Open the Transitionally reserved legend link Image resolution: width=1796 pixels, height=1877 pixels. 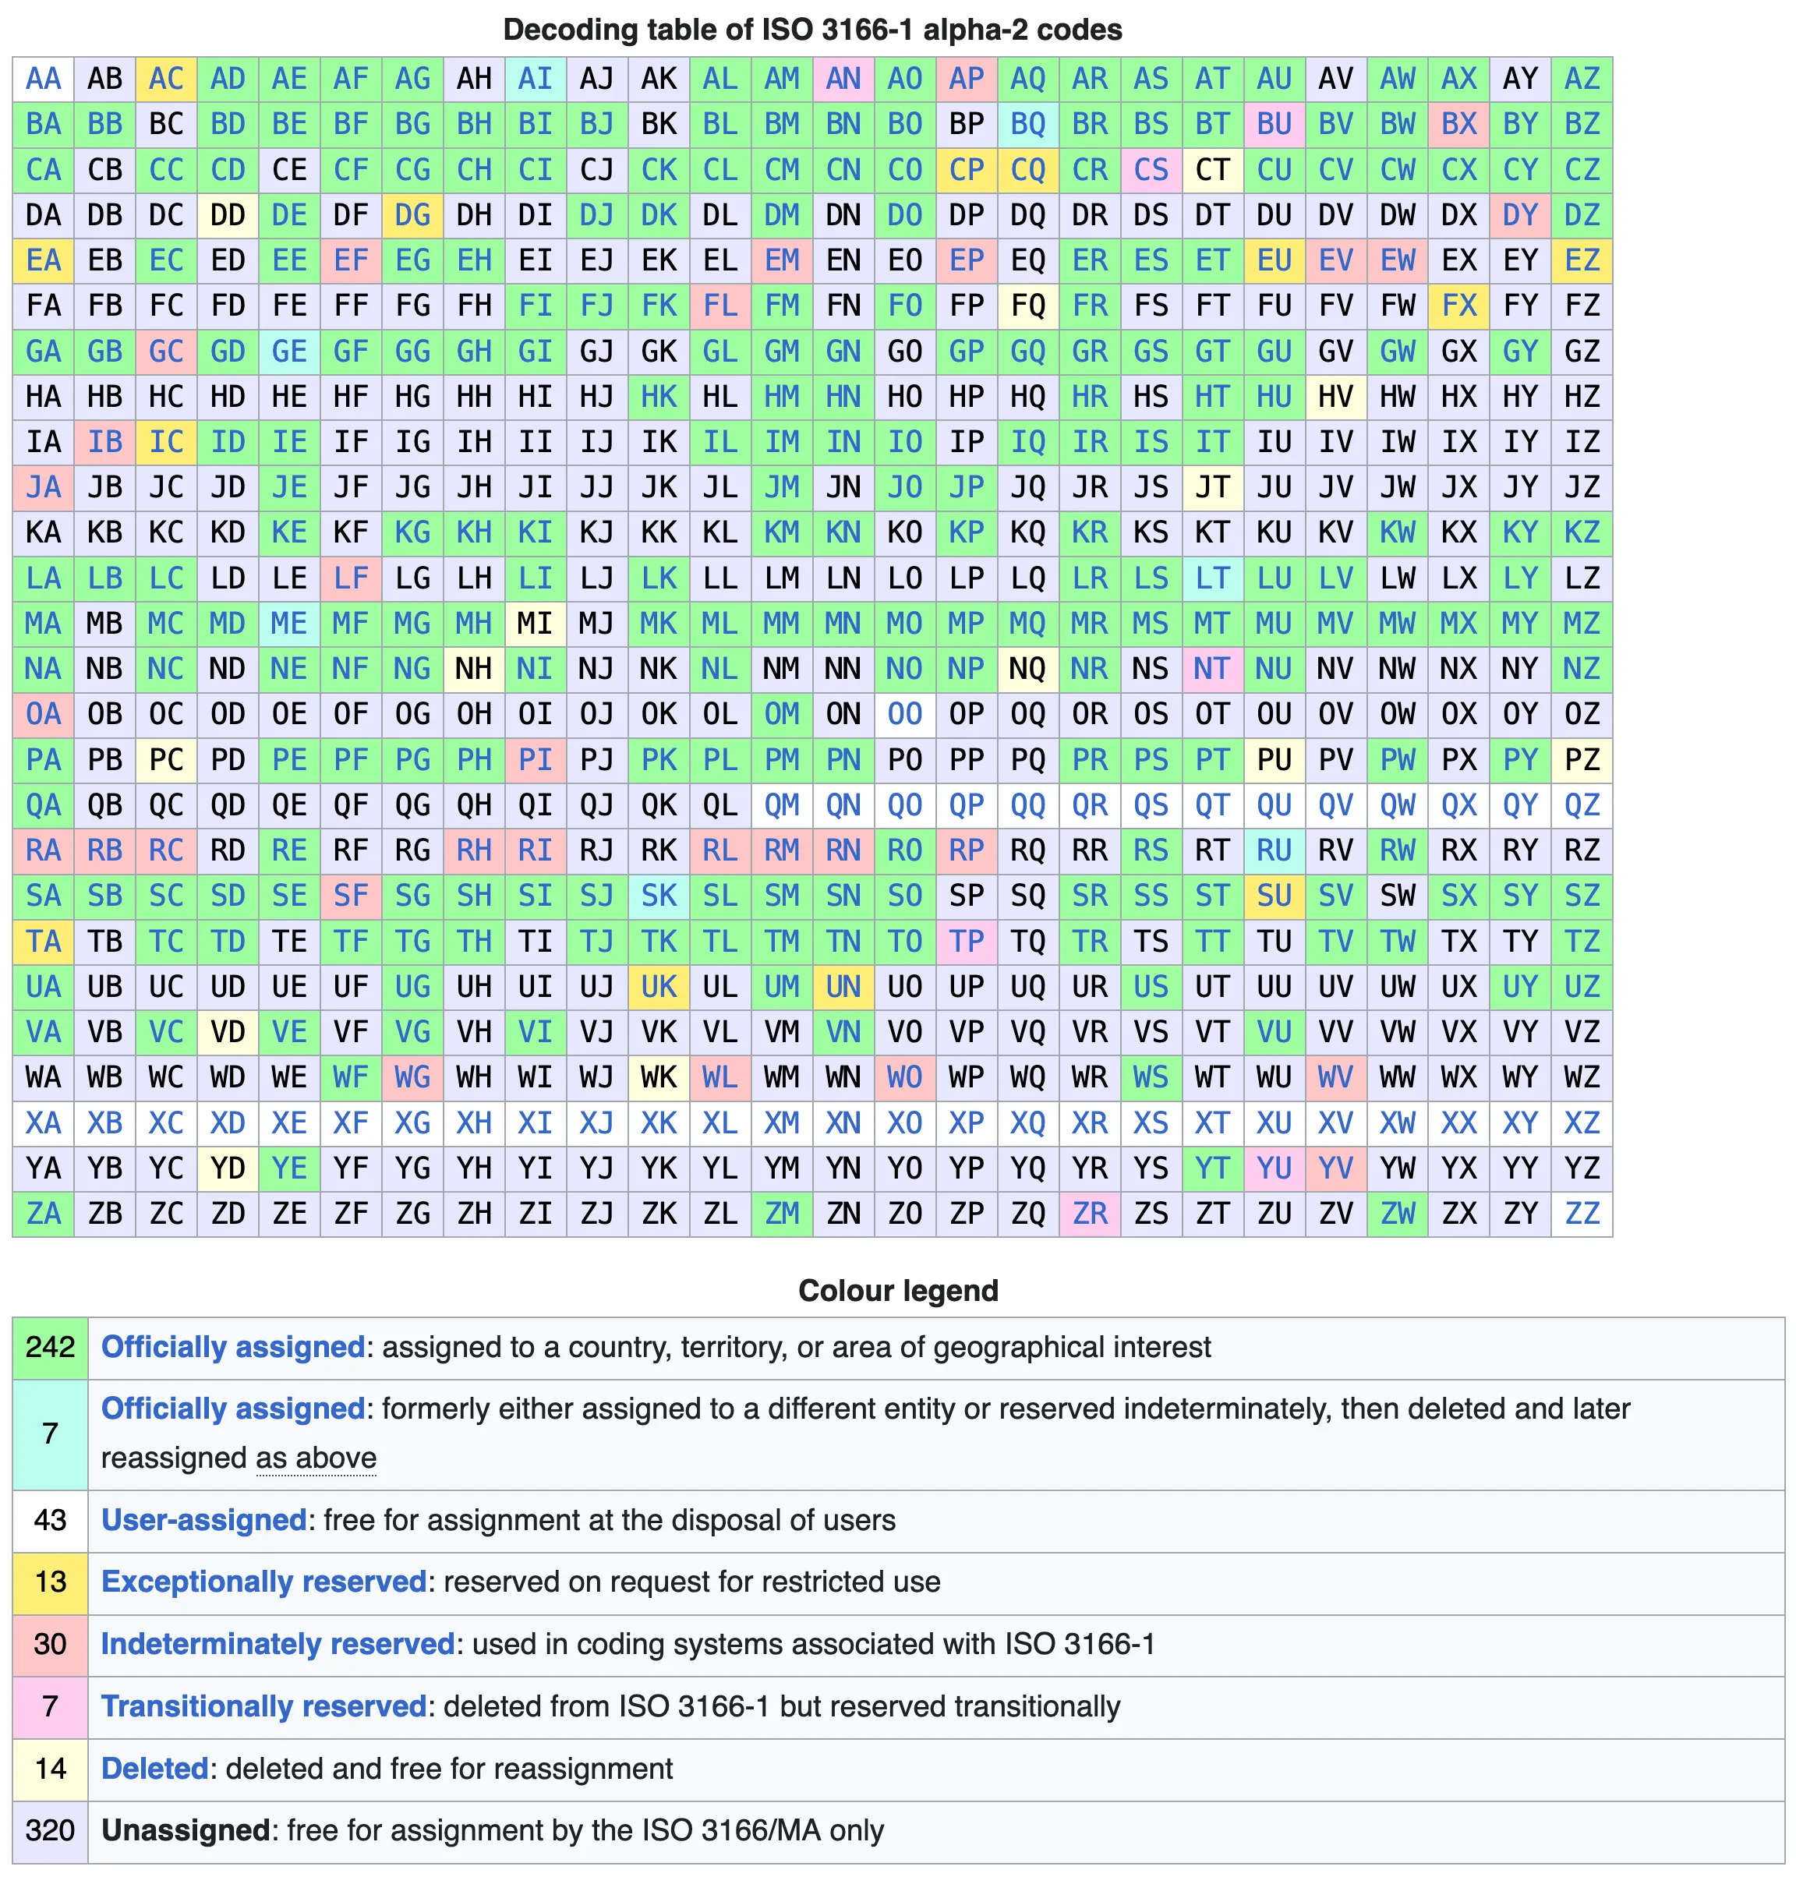(263, 1706)
